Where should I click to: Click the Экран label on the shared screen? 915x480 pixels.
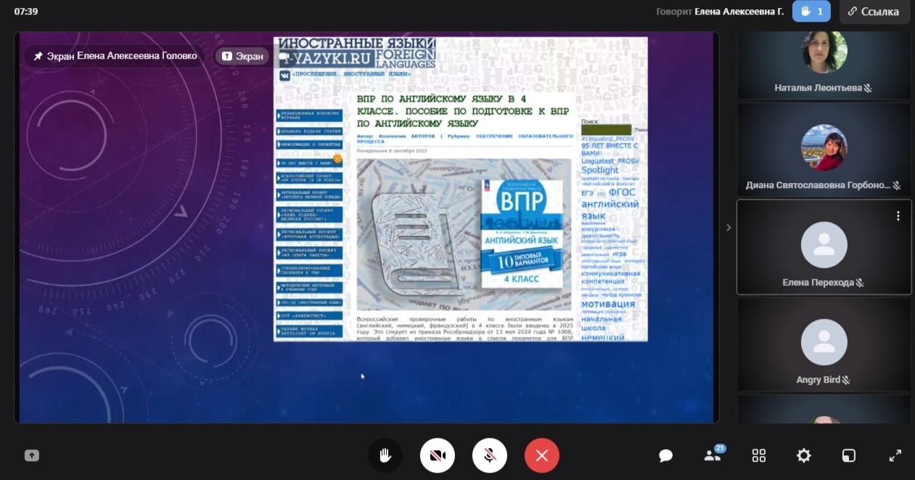pos(242,56)
